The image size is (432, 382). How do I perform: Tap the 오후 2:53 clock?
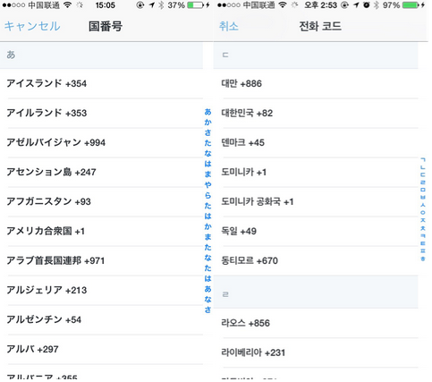[320, 5]
